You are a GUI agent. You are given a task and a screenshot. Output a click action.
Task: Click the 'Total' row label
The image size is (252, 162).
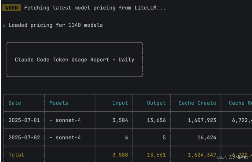(x=16, y=155)
